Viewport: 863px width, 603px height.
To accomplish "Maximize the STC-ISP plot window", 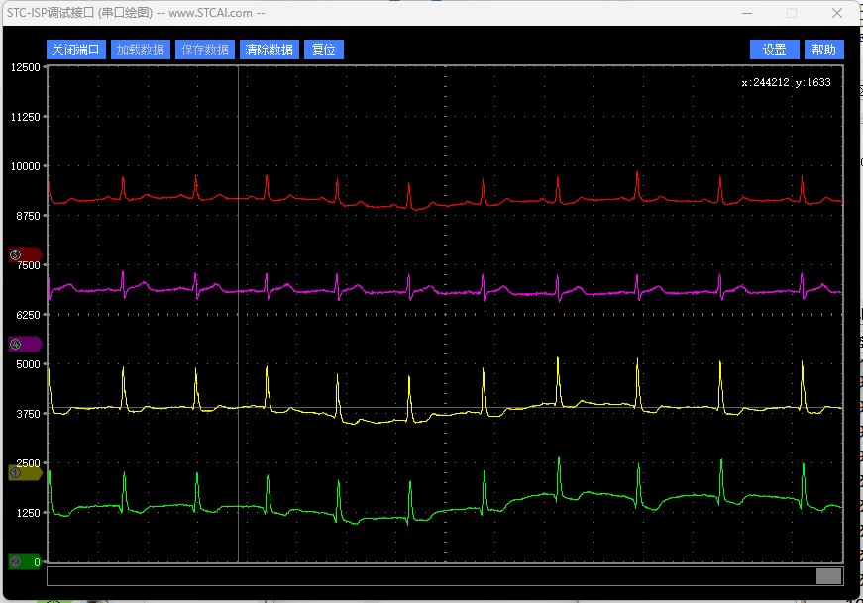I will [x=792, y=13].
